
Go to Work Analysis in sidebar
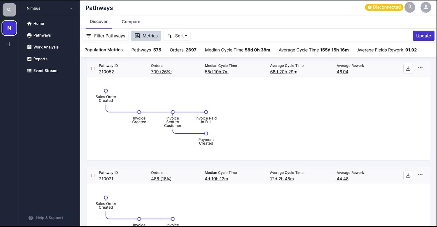click(x=46, y=47)
